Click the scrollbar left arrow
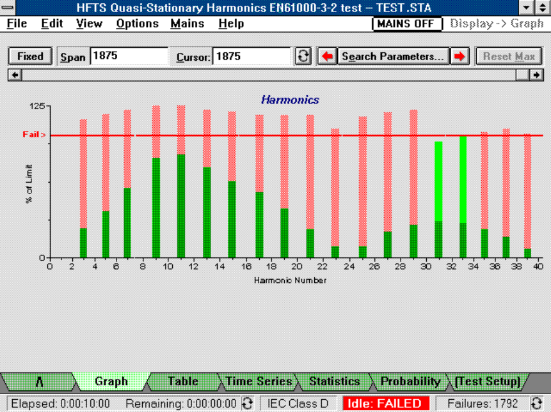The height and width of the screenshot is (412, 551). (x=13, y=74)
